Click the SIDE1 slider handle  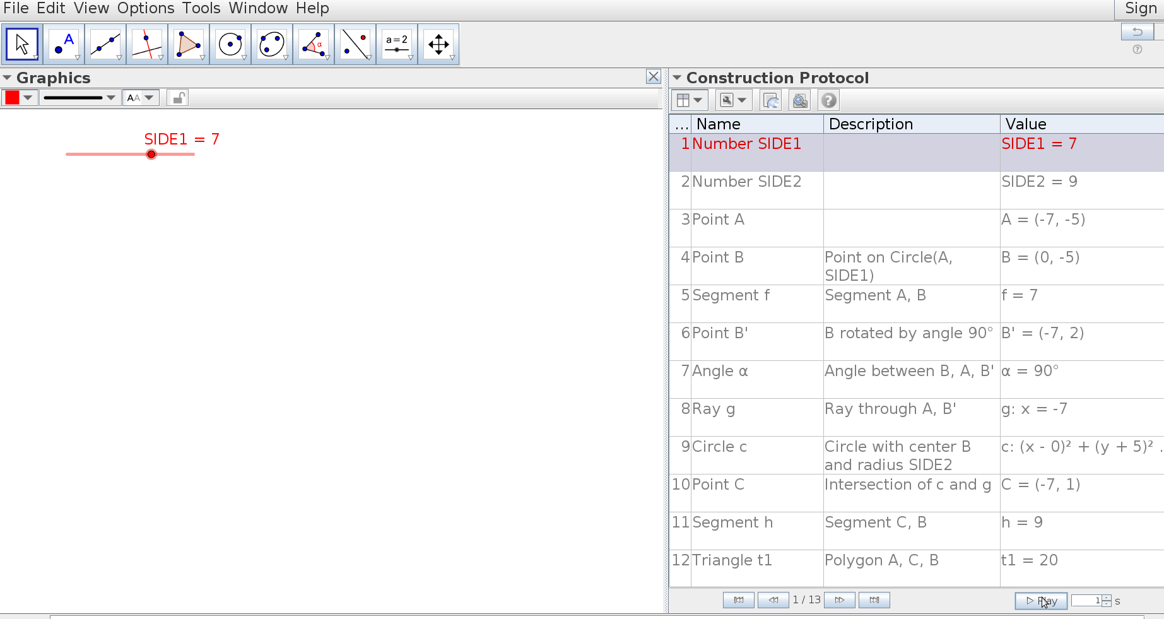[x=151, y=155]
